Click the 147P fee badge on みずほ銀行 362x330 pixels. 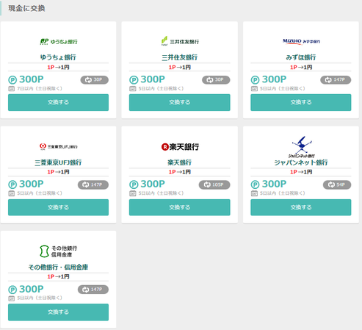click(336, 80)
